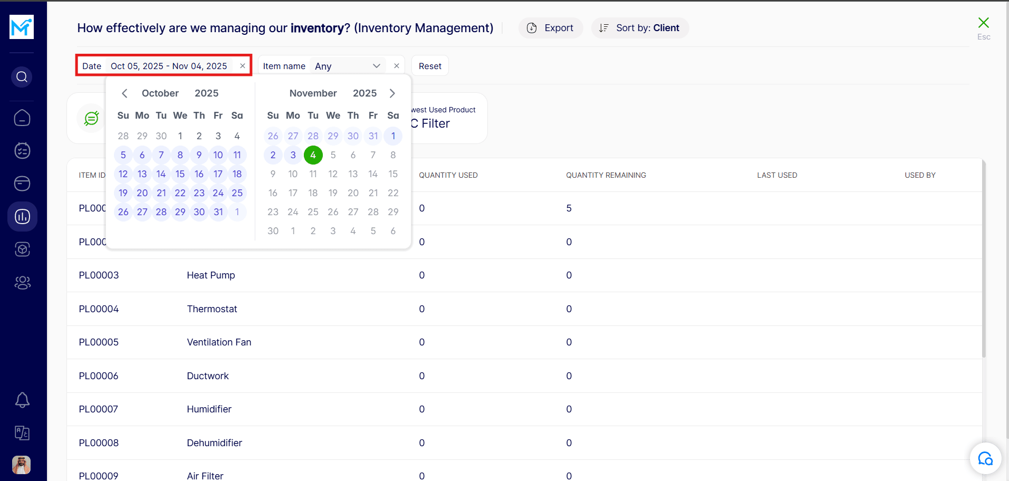Screen dimensions: 1009x481
Task: Go to previous month in calendar
Action: [124, 93]
